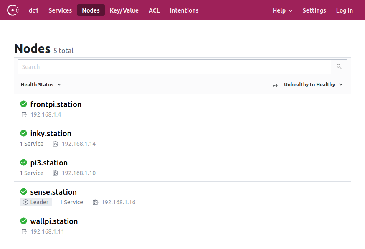Click the Leader badge on sense.station
The width and height of the screenshot is (365, 249).
[x=35, y=202]
